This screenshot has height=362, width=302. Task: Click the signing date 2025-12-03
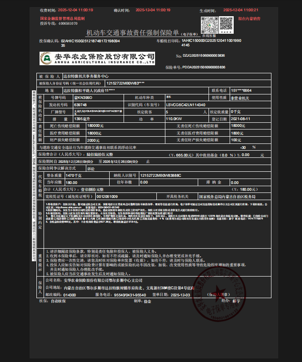click(181, 295)
